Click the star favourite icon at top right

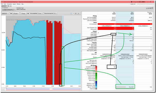[147, 8]
